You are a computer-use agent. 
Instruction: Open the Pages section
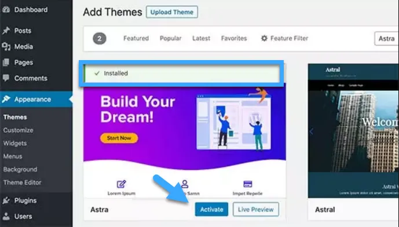[24, 62]
